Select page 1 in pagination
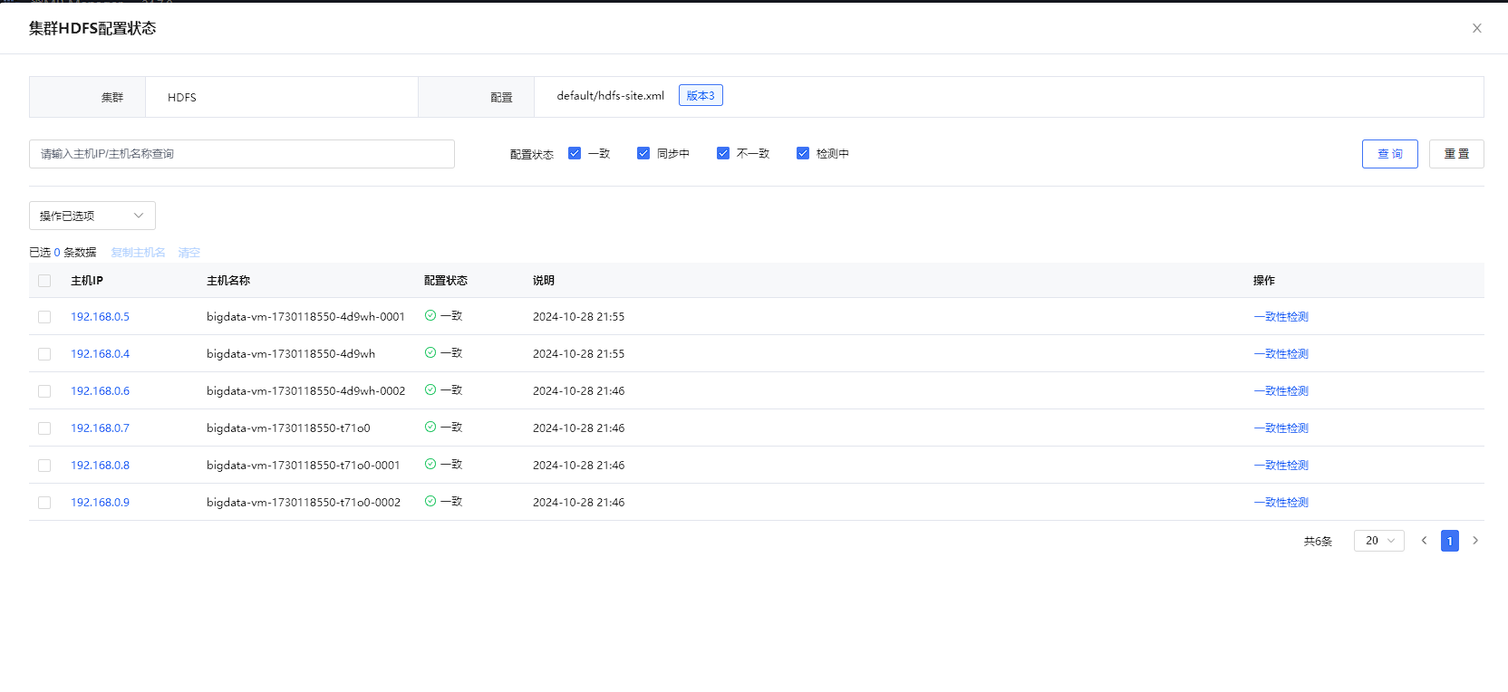 pos(1450,541)
